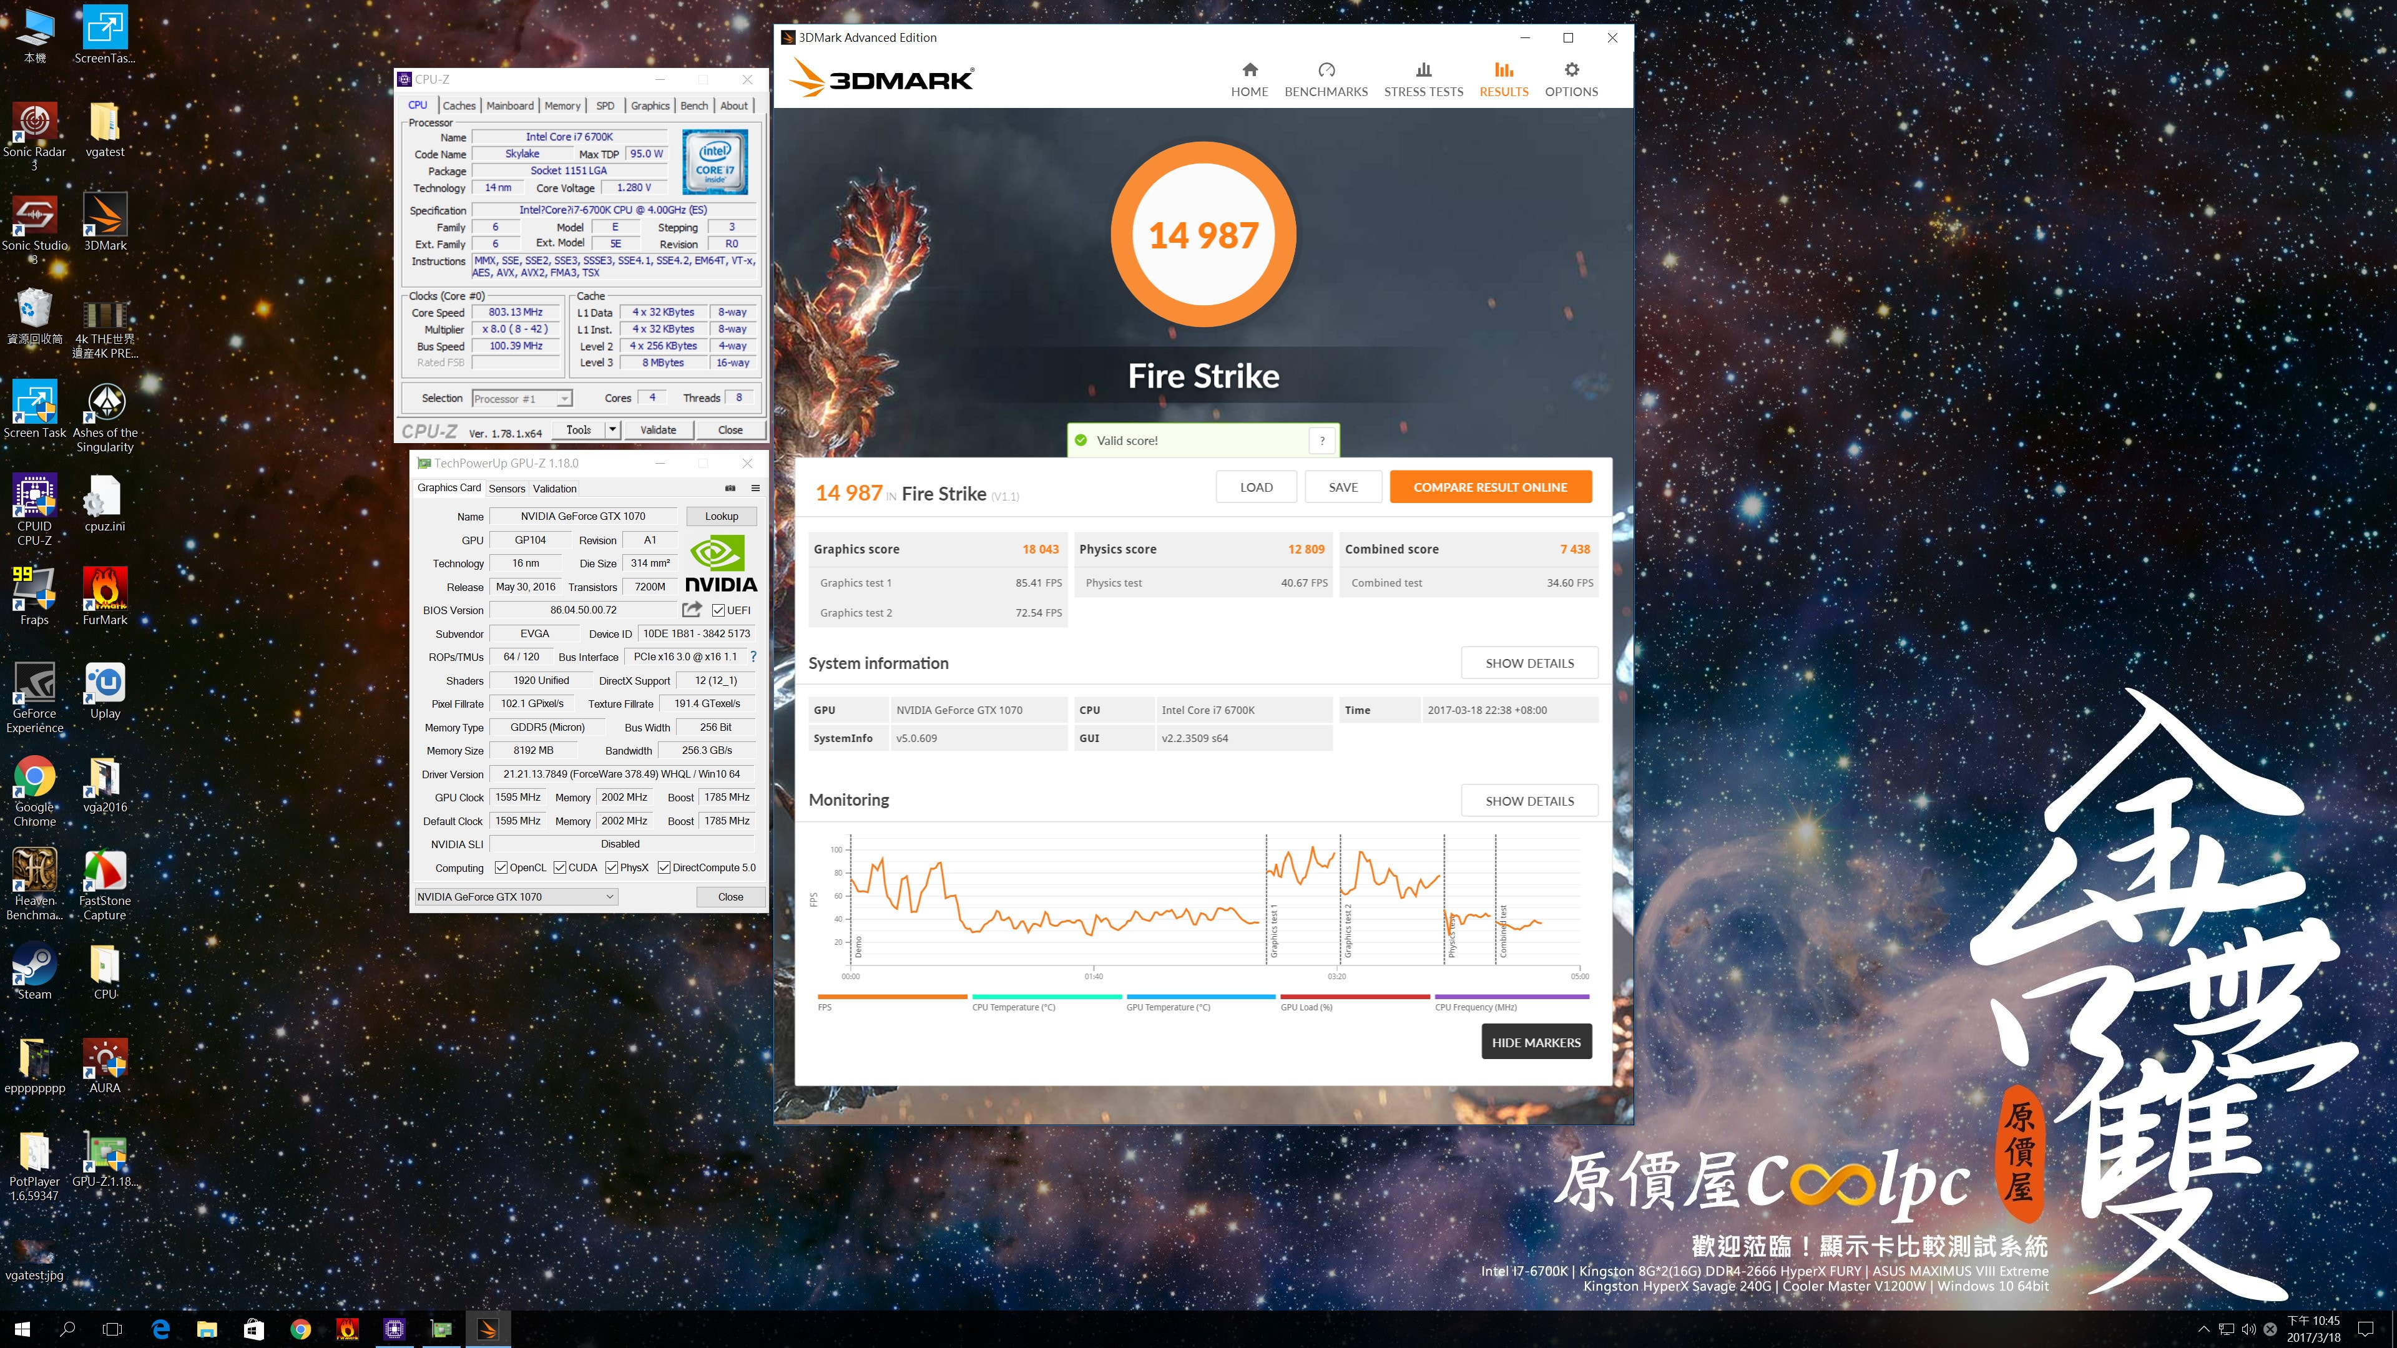This screenshot has height=1348, width=2397.
Task: Switch to the SPD tab in CPU-Z
Action: 605,106
